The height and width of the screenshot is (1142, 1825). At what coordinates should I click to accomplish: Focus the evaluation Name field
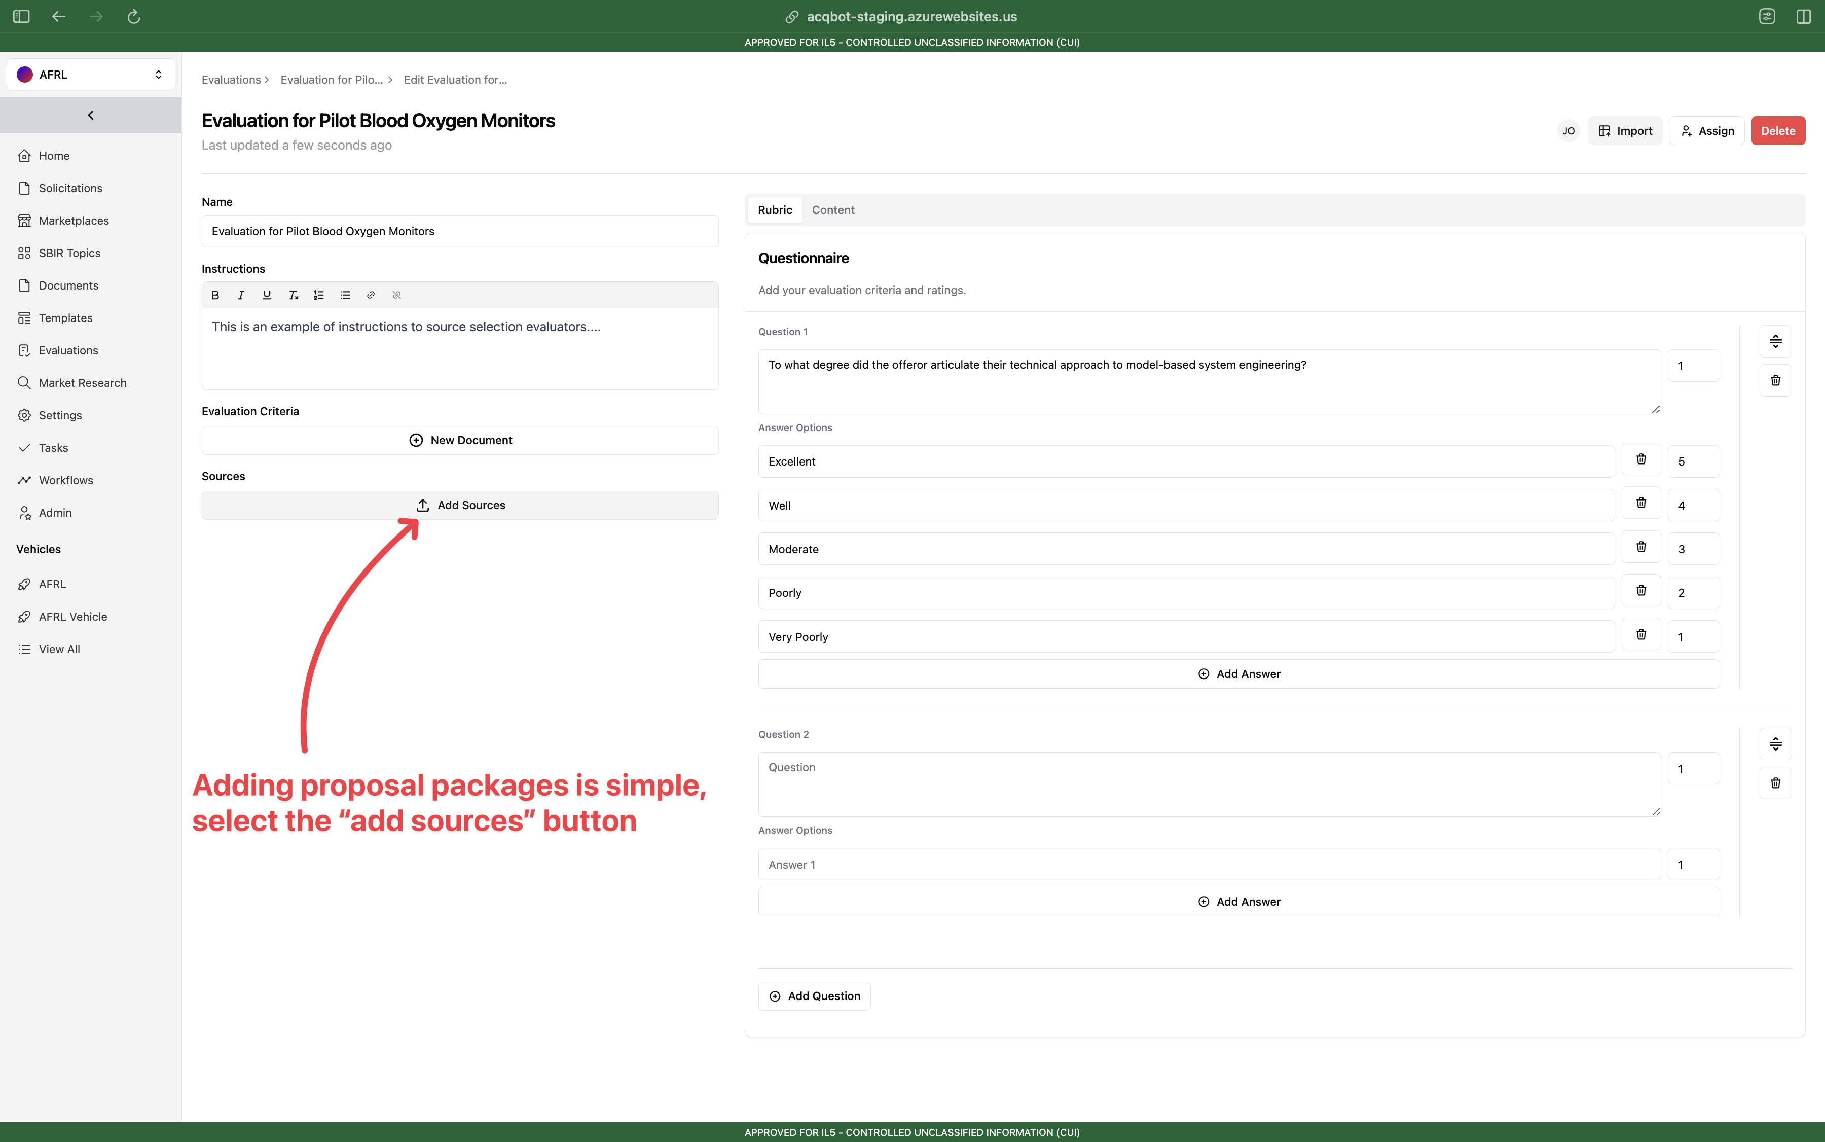click(460, 231)
